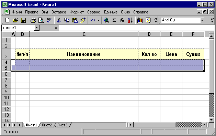Open the Файл menu
Image resolution: width=216 pixels, height=136 pixels.
click(17, 12)
